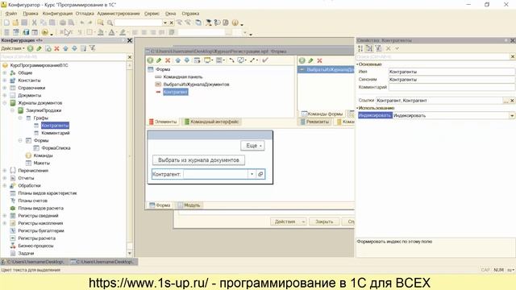Collapse the Графы tree node
516x290 pixels.
(20, 118)
